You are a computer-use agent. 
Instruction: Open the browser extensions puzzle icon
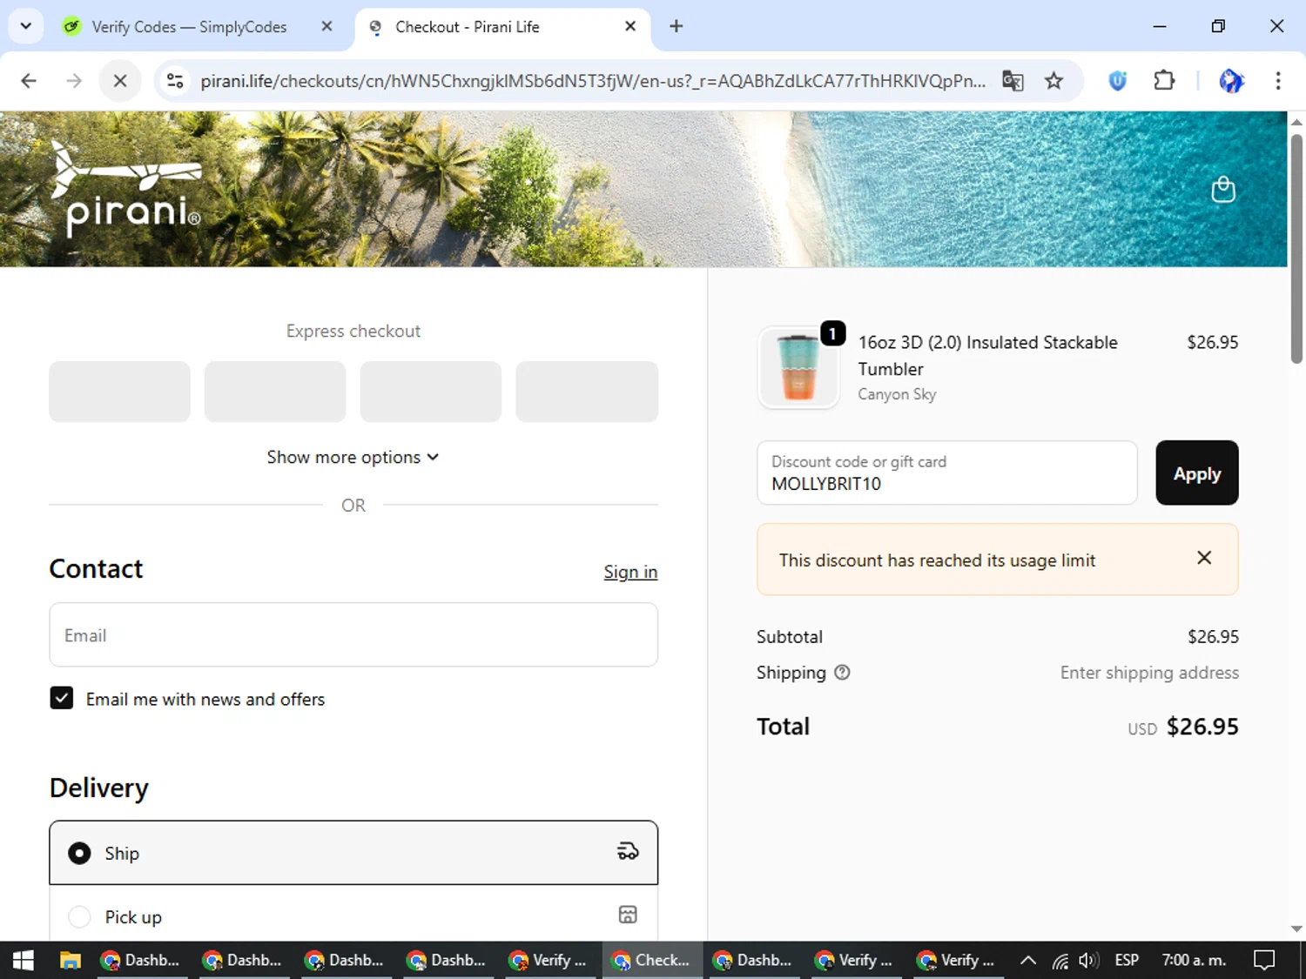pyautogui.click(x=1164, y=81)
